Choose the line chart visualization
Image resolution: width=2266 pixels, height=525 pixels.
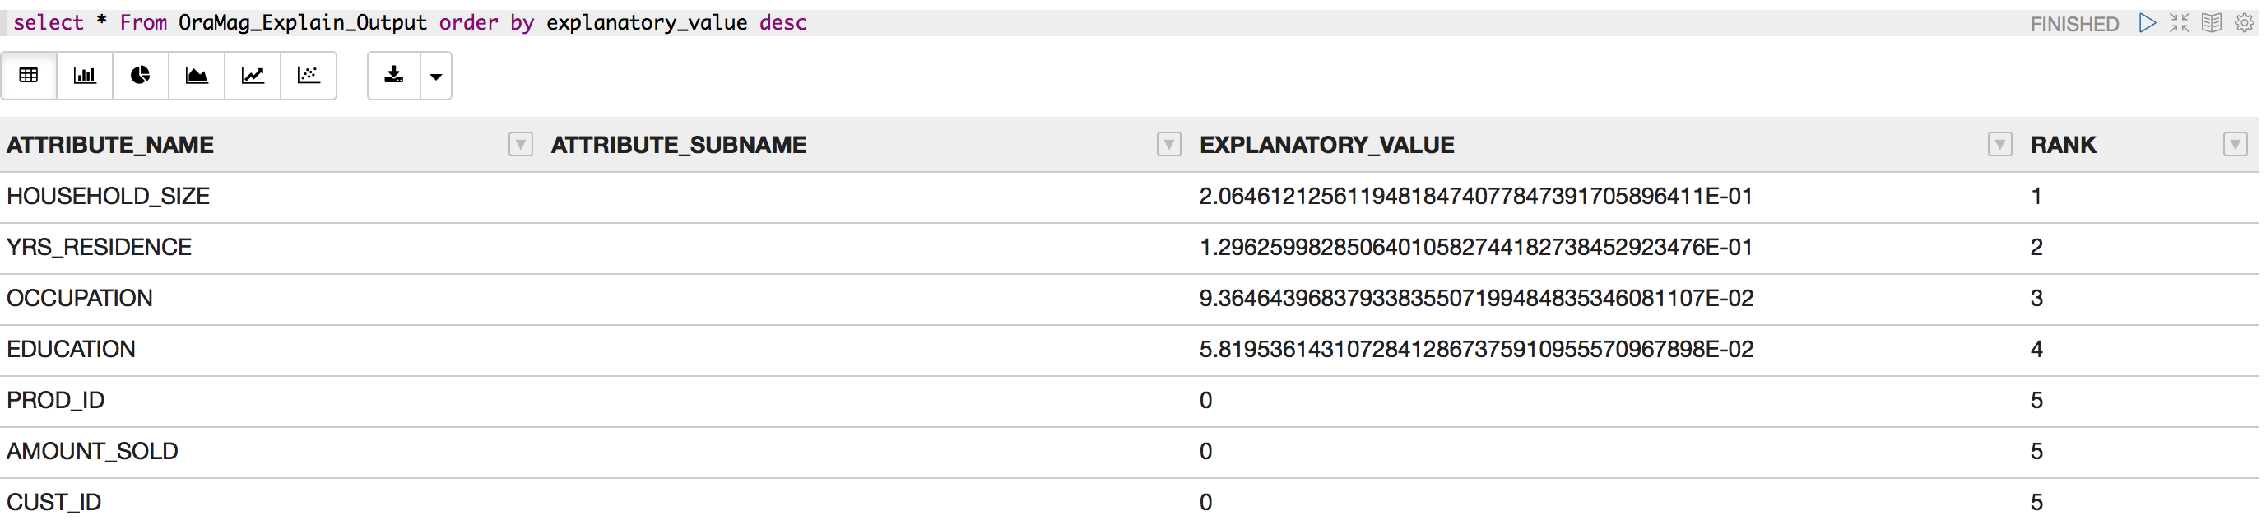(253, 76)
